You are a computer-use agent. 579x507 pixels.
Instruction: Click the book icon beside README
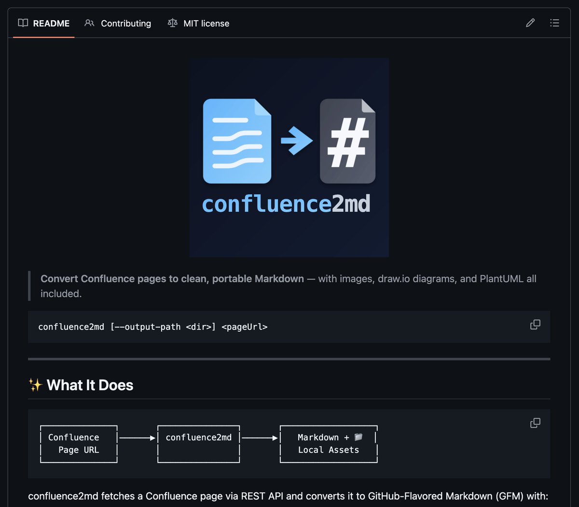pos(23,23)
